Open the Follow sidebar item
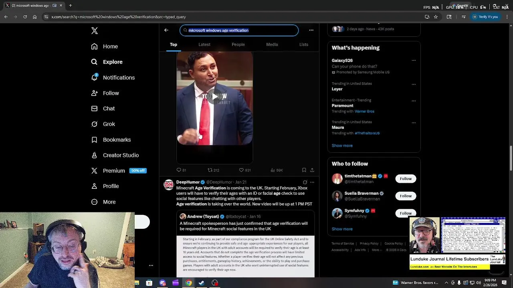The height and width of the screenshot is (288, 513). [x=105, y=93]
